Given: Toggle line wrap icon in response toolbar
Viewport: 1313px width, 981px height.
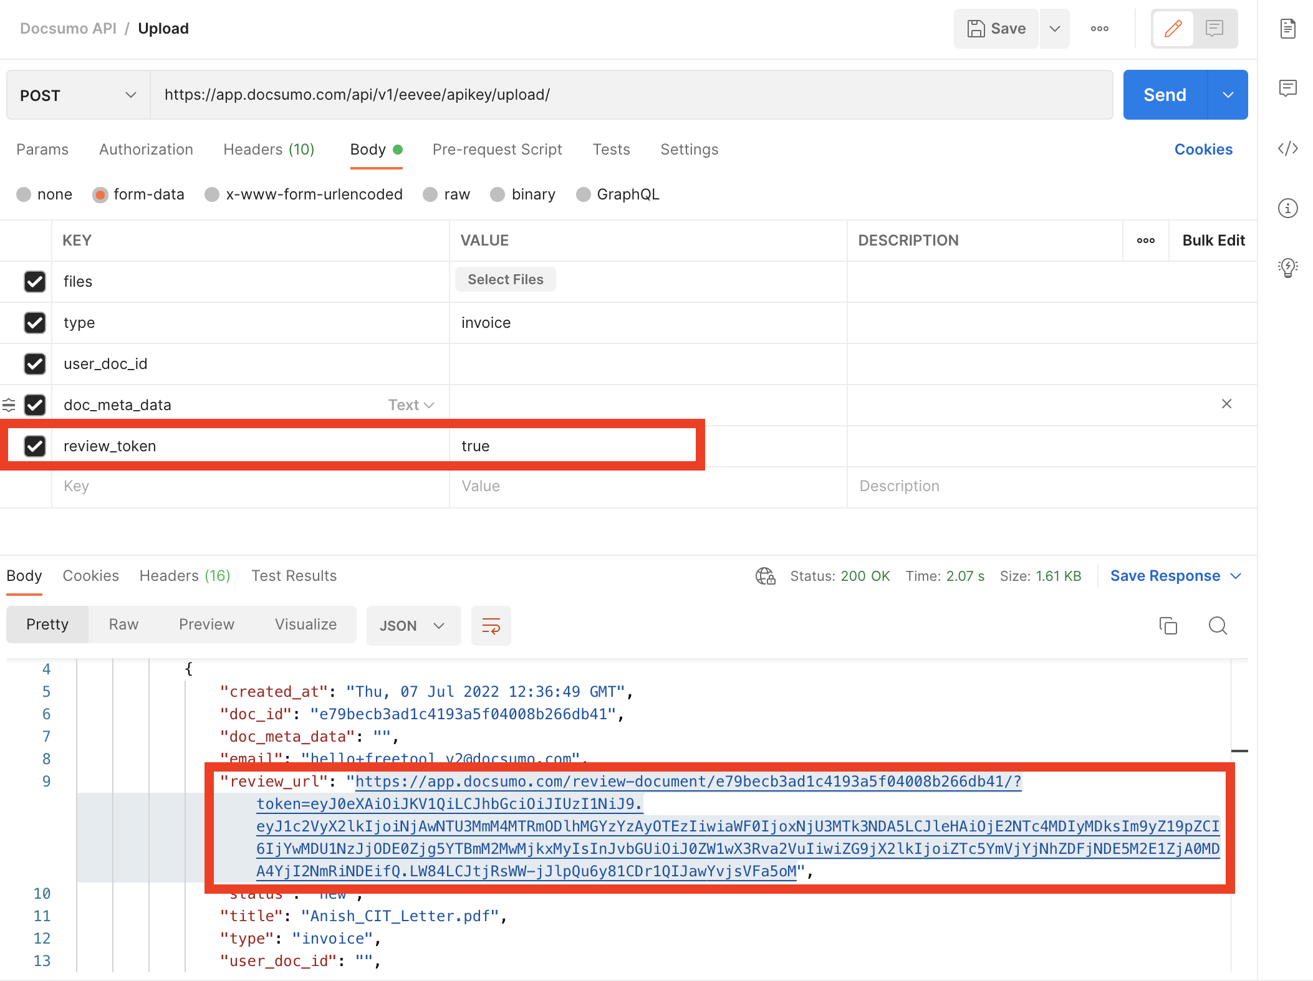Looking at the screenshot, I should (491, 626).
